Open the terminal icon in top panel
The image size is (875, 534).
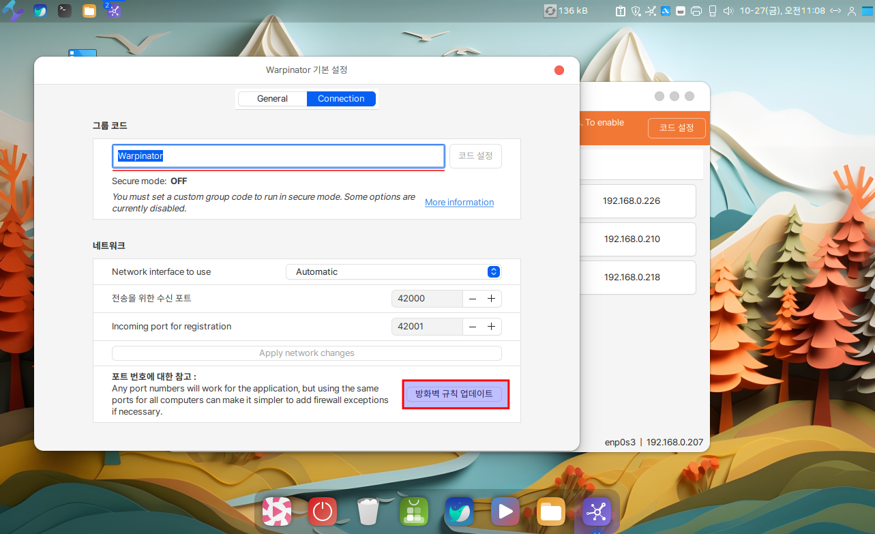65,11
